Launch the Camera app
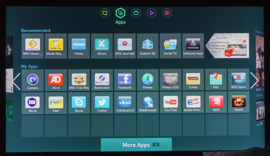 (x=32, y=80)
